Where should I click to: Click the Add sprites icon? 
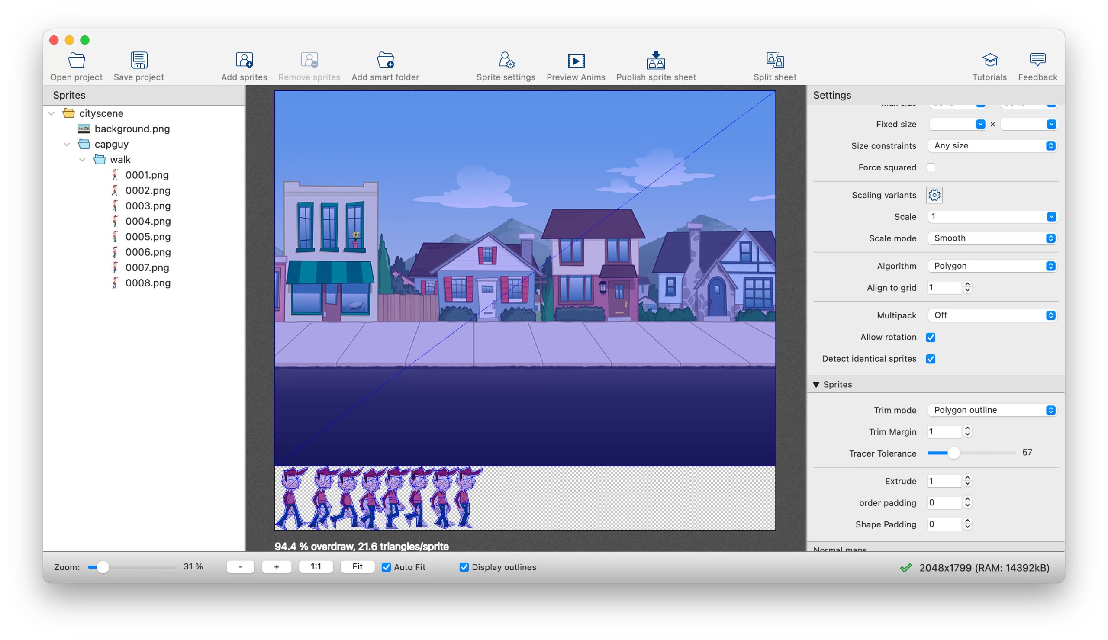point(244,60)
